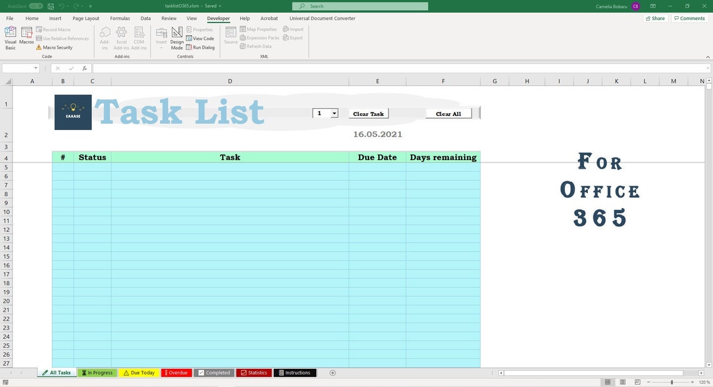
Task: Click the Refresh Data icon
Action: coord(256,46)
